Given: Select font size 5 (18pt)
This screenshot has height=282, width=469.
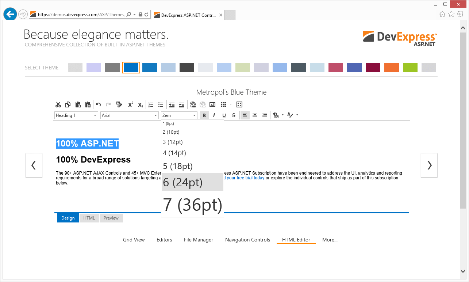Looking at the screenshot, I should coord(192,166).
